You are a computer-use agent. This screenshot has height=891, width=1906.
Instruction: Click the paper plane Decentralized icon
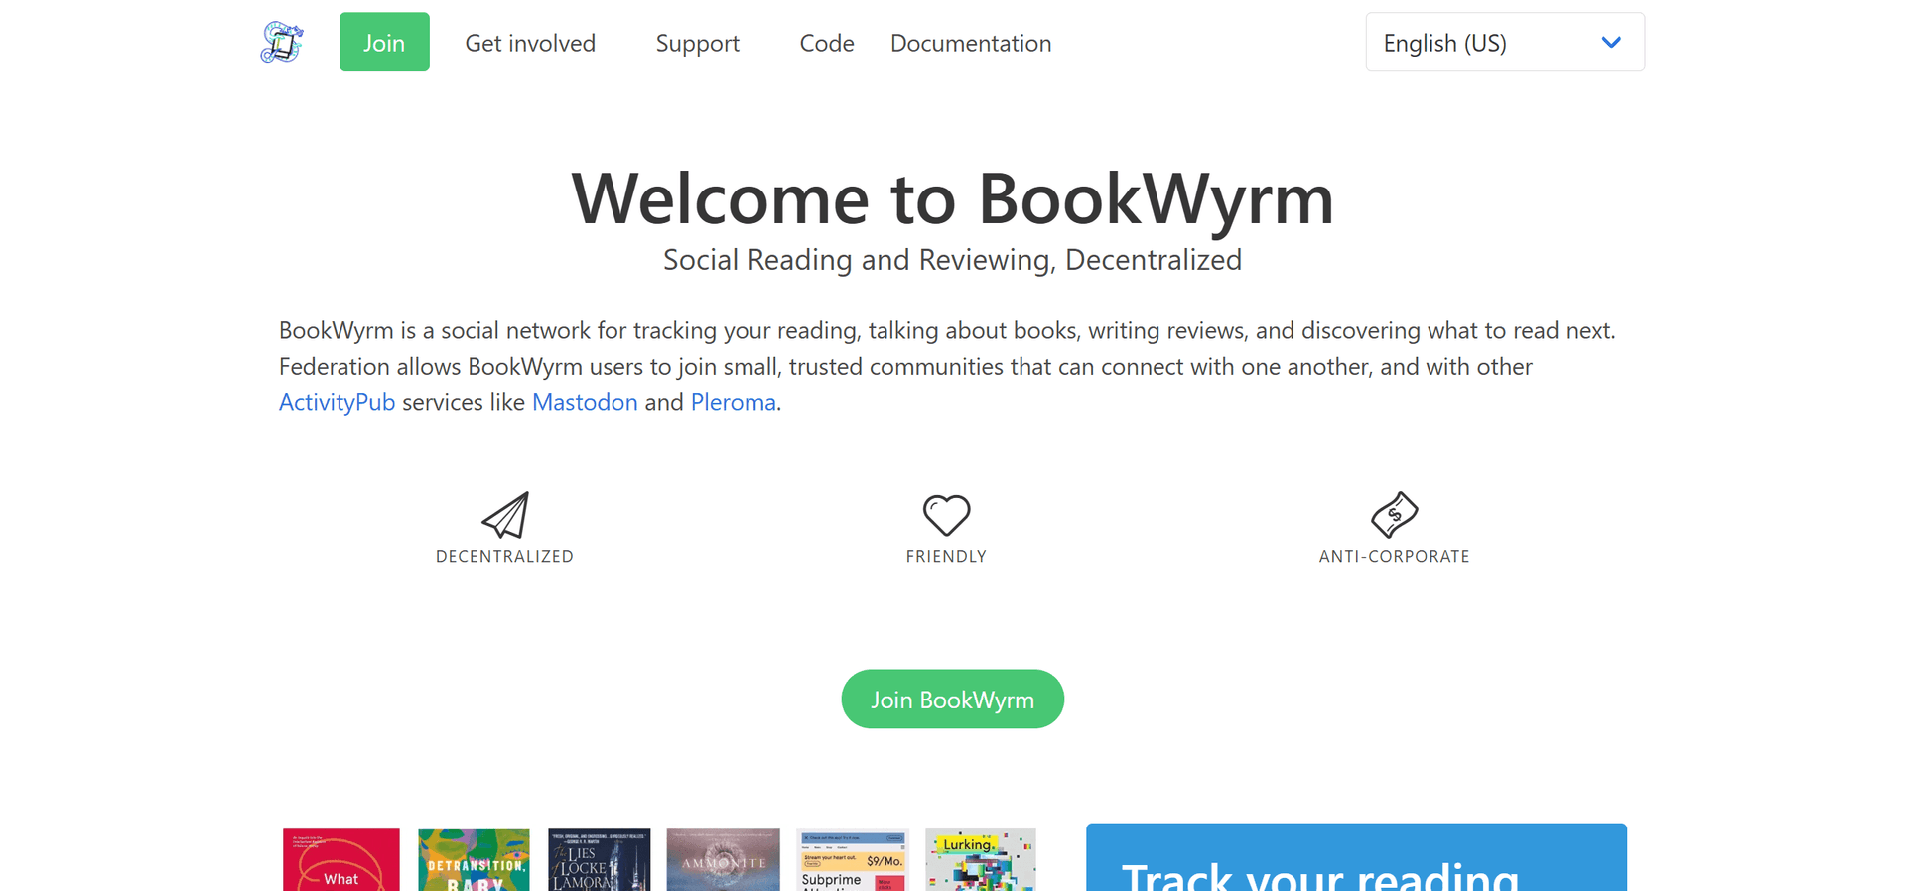click(x=505, y=515)
